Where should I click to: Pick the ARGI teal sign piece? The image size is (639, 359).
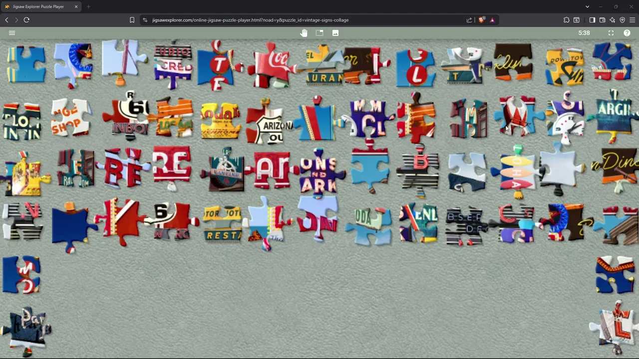tap(614, 116)
